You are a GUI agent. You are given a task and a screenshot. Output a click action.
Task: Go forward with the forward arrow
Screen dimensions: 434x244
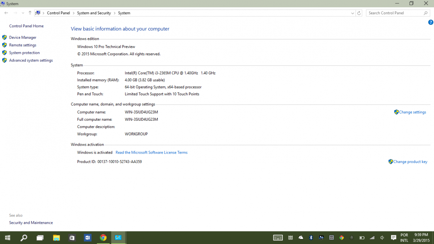click(x=15, y=13)
